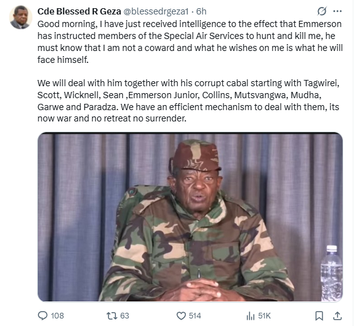354x326 pixels.
Task: Open the @blessedrgeza1 handle link
Action: [x=156, y=11]
